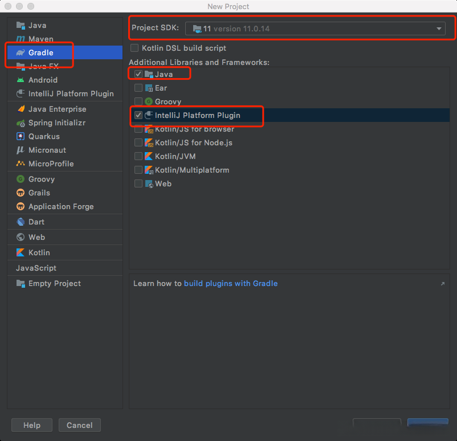The width and height of the screenshot is (457, 441).
Task: Click the Groovy icon in the sidebar
Action: [x=21, y=179]
